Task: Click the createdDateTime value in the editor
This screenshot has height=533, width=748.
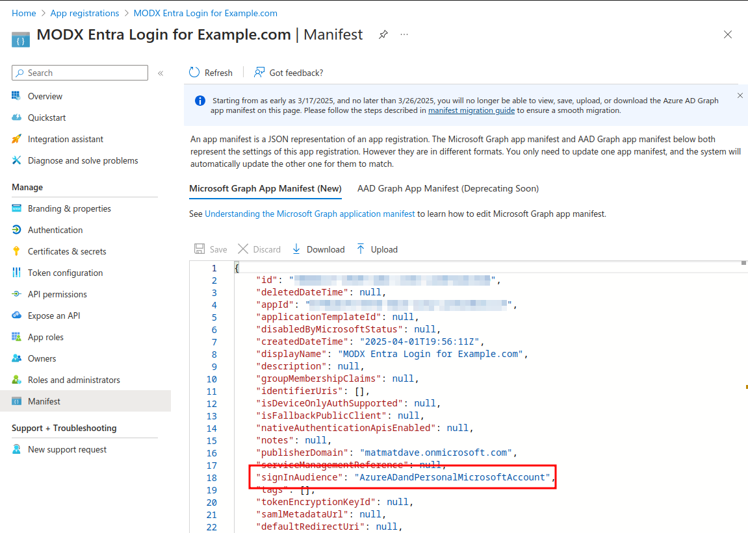Action: coord(419,341)
